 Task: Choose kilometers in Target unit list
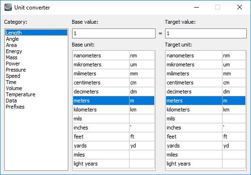206,110
